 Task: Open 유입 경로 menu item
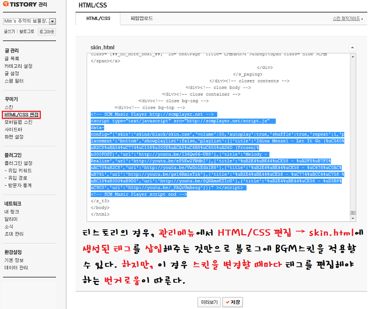[16, 178]
